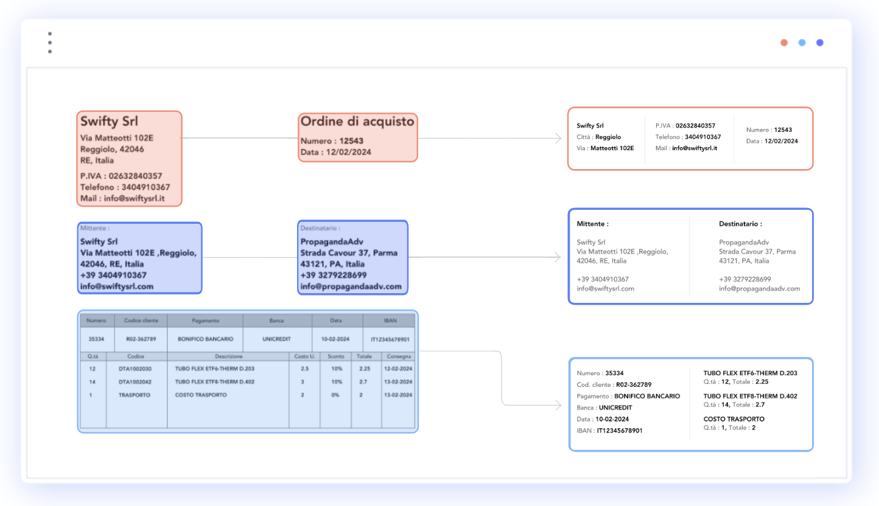Select table cell 'COSTO TRASPORTO'
Viewport: 879px width, 506px height.
click(201, 395)
